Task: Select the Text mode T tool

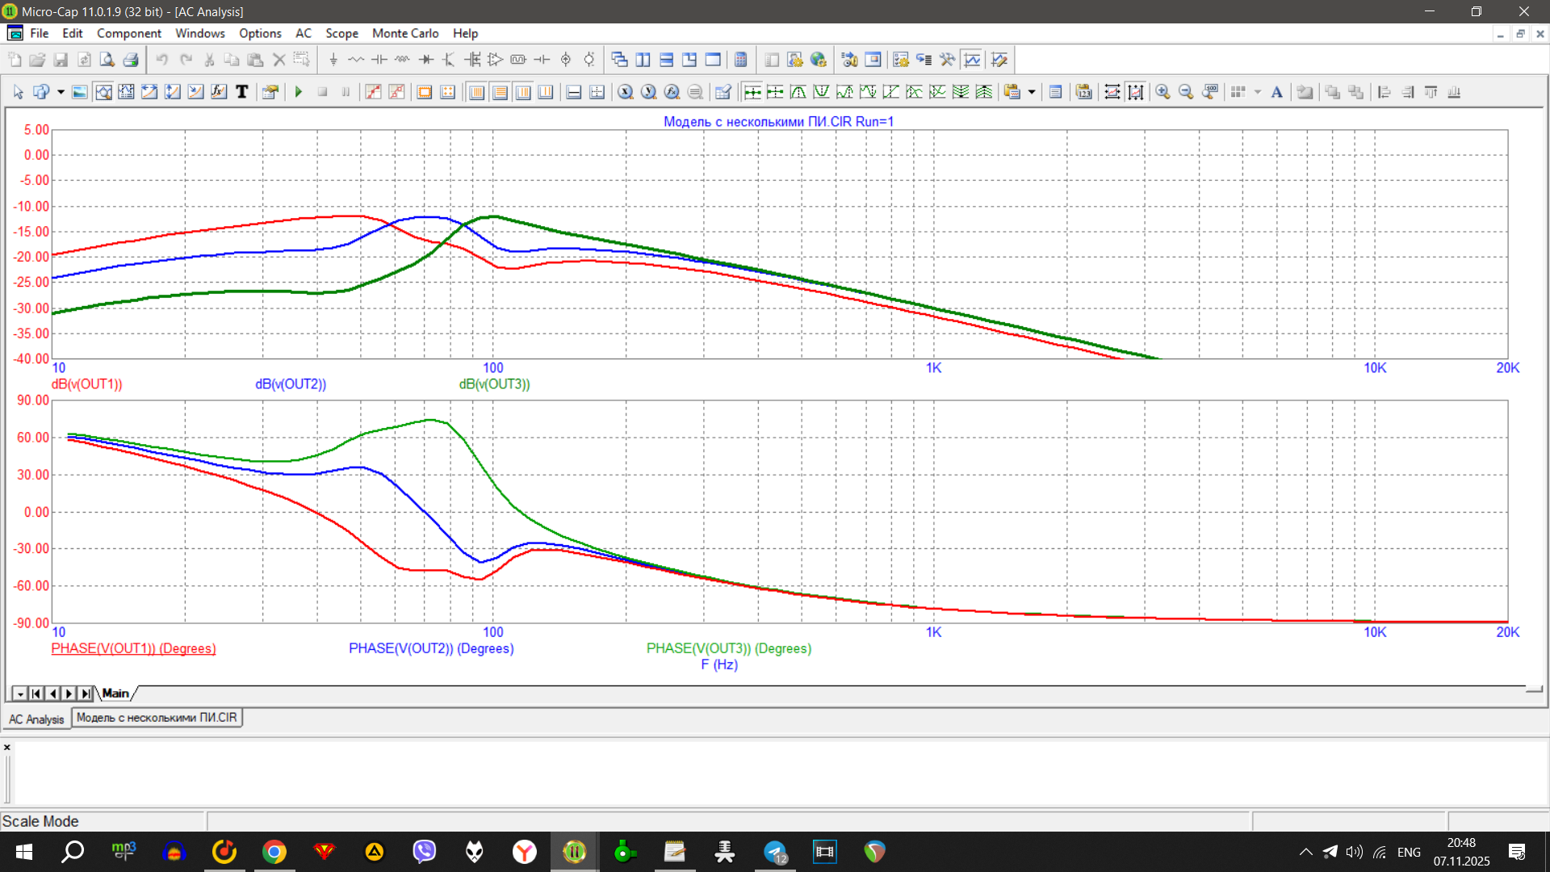Action: point(241,92)
